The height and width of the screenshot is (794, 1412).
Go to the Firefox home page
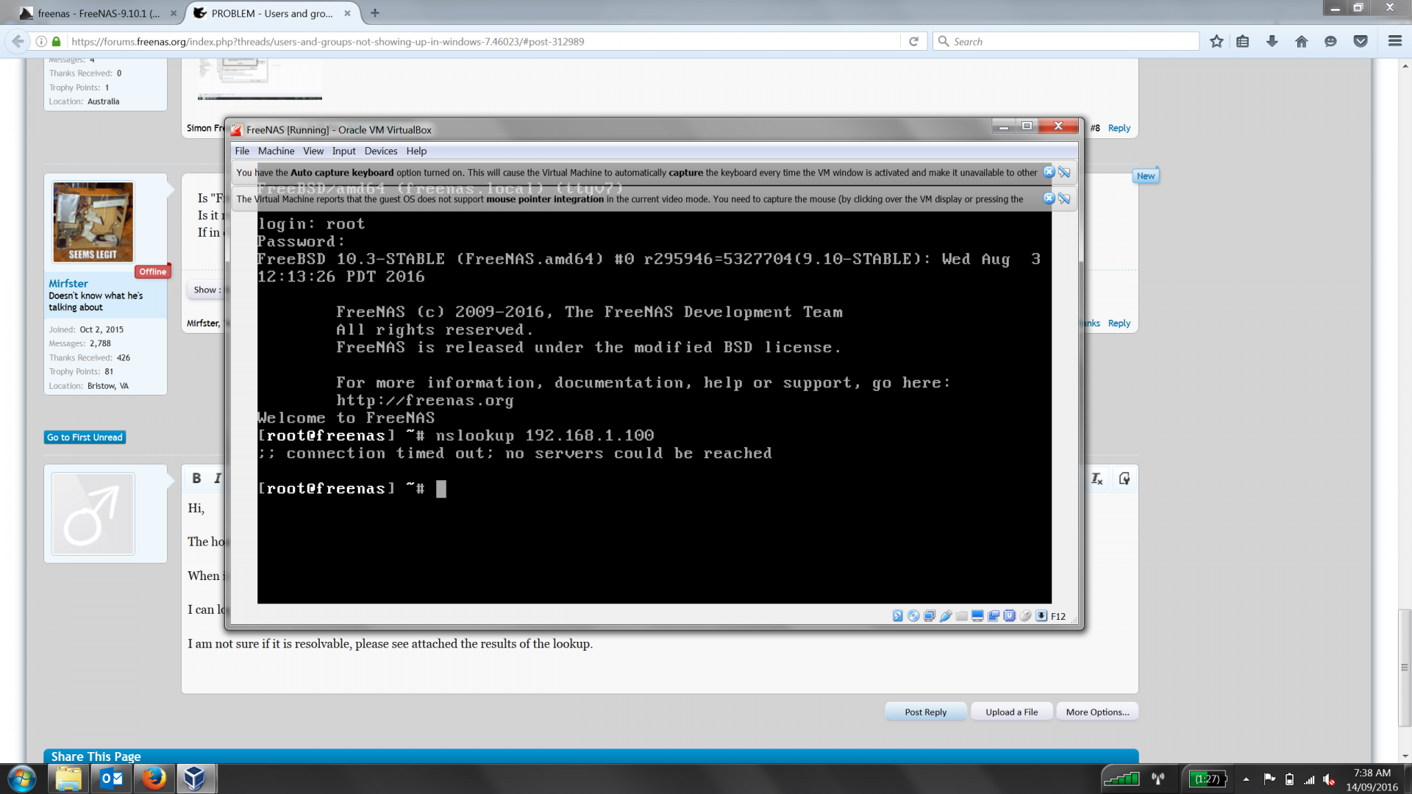pos(1302,41)
